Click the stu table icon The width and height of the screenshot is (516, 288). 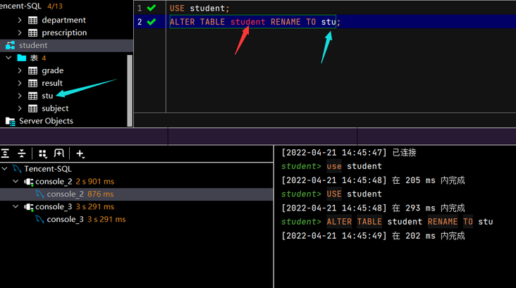click(32, 96)
